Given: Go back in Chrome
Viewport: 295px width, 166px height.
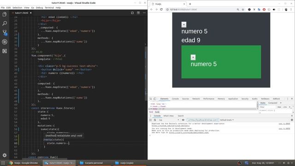Looking at the screenshot, I should 152,9.
